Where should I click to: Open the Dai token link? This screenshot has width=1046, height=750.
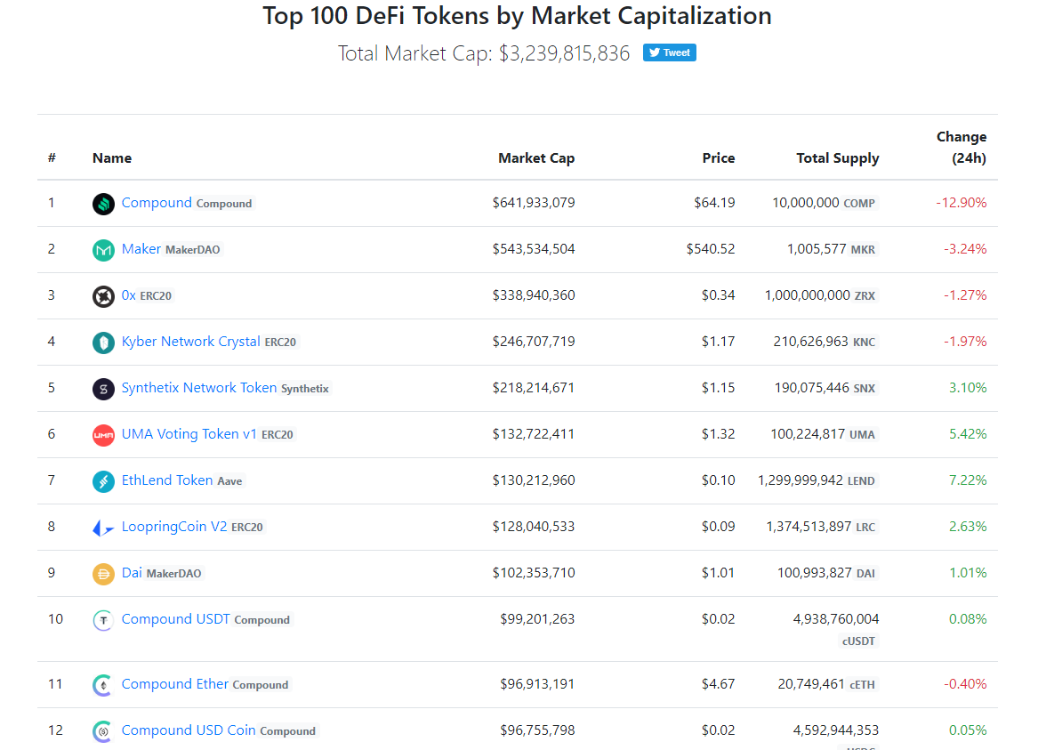[x=132, y=573]
